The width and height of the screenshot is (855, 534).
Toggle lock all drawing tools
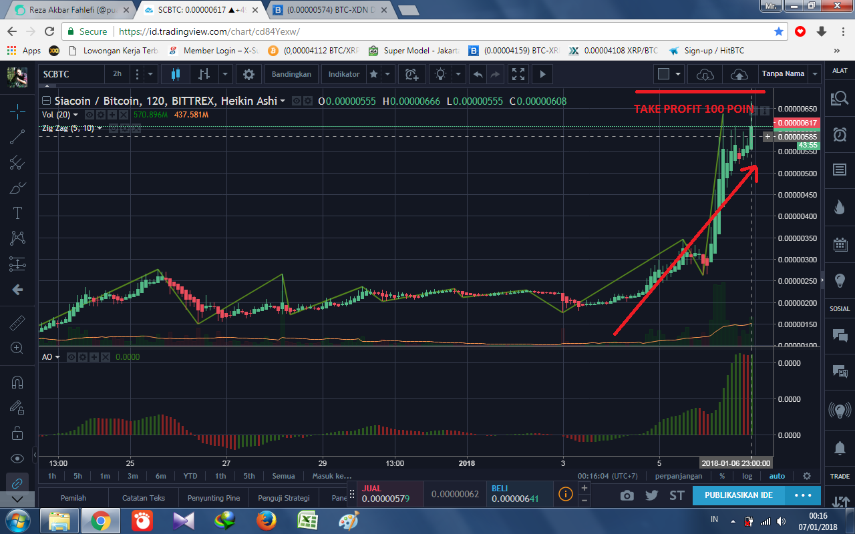pos(17,433)
